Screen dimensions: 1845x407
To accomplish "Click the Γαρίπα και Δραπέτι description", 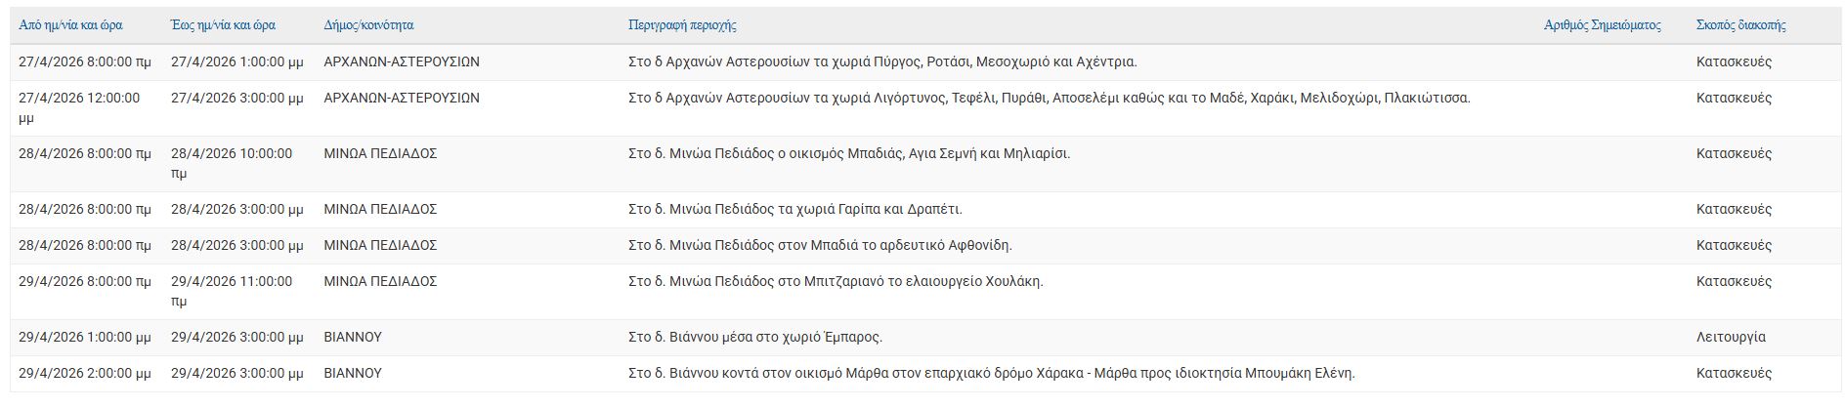I will click(794, 210).
